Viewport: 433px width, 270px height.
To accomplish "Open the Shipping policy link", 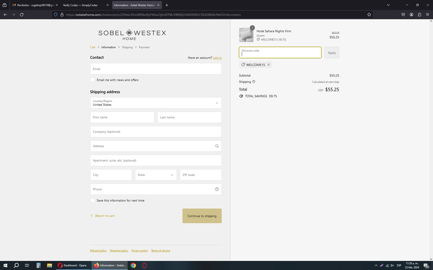I will (119, 251).
